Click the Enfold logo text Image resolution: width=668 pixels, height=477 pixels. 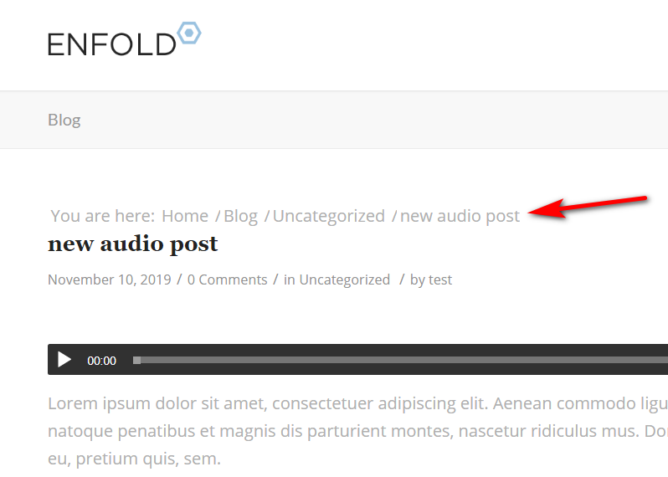coord(111,44)
